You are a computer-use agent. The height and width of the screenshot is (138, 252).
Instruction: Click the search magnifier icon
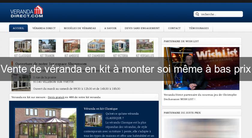[197, 14]
